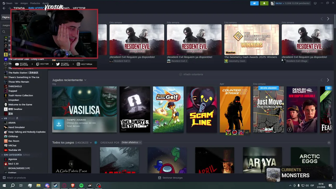Open Brave browser from the taskbar
The width and height of the screenshot is (336, 189).
click(73, 186)
